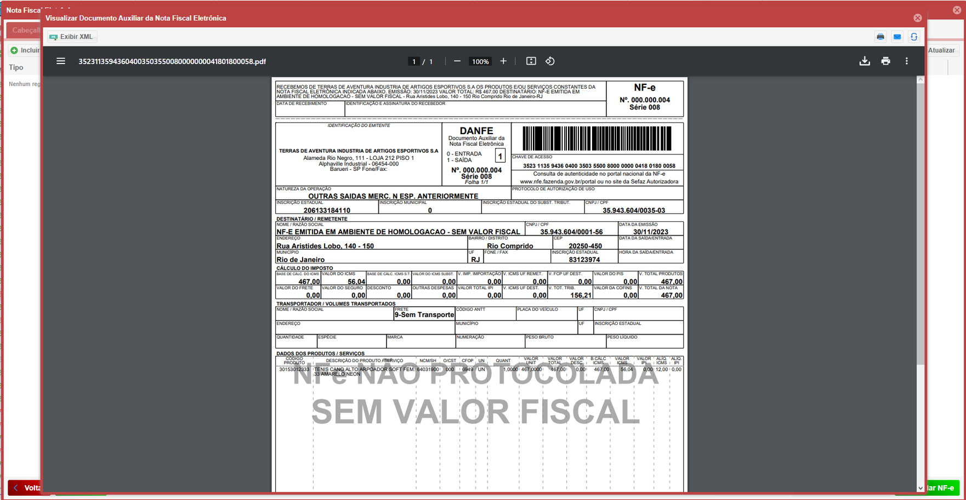Send the DANFE by email envelope icon
The image size is (966, 500).
[897, 37]
